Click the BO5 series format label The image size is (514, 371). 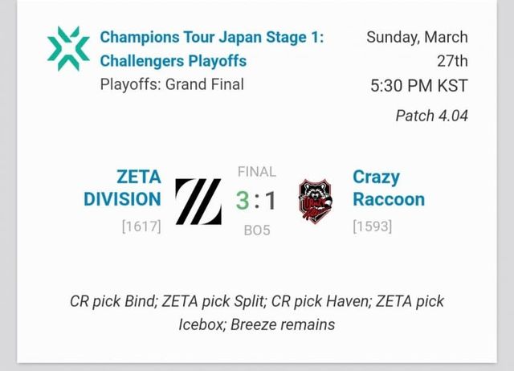[x=257, y=230]
